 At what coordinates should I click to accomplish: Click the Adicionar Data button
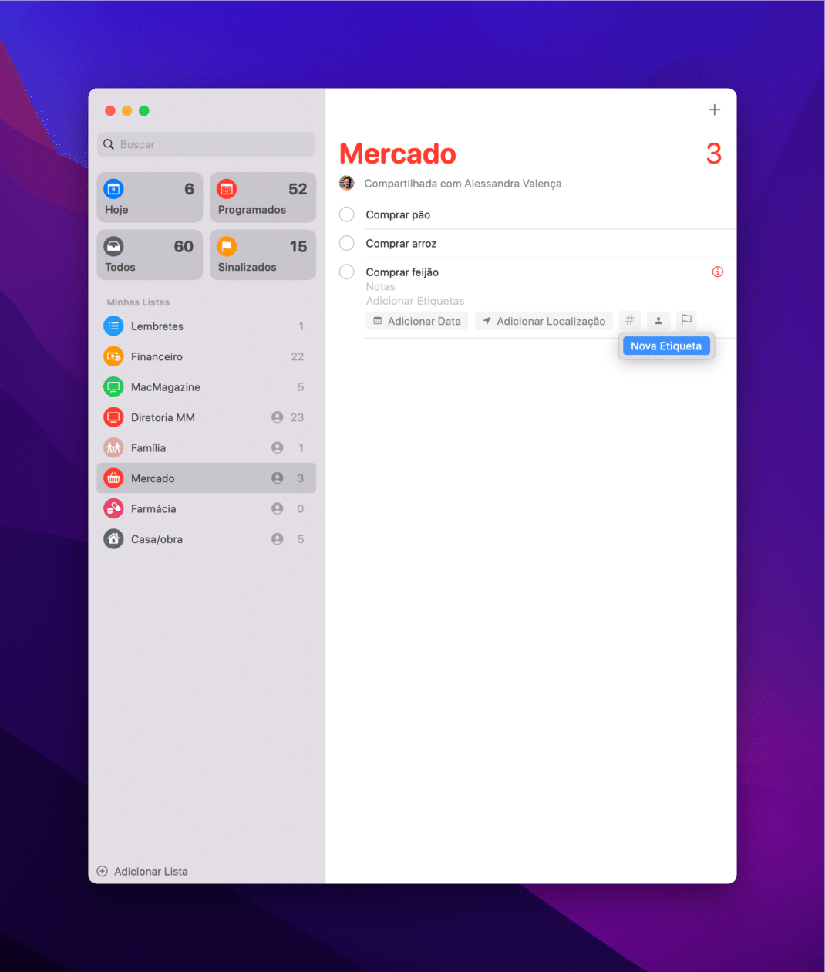point(416,321)
